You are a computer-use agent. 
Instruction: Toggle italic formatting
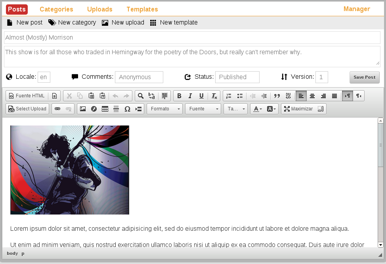point(190,96)
